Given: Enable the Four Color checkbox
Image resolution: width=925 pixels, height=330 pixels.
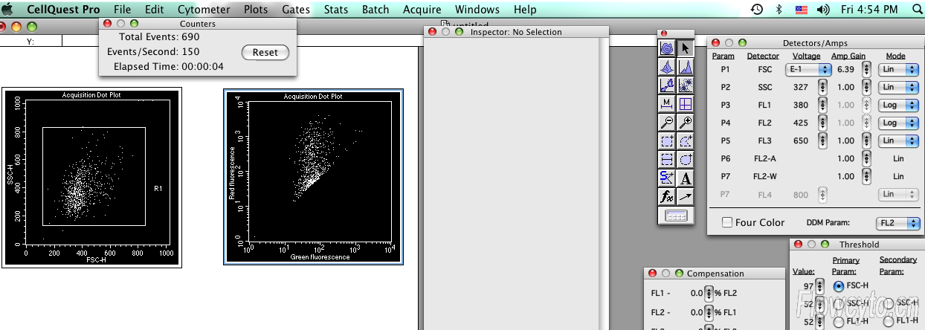Looking at the screenshot, I should (x=727, y=222).
